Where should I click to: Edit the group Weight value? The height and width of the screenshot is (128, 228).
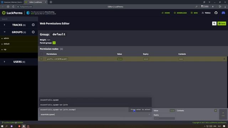click(x=49, y=40)
